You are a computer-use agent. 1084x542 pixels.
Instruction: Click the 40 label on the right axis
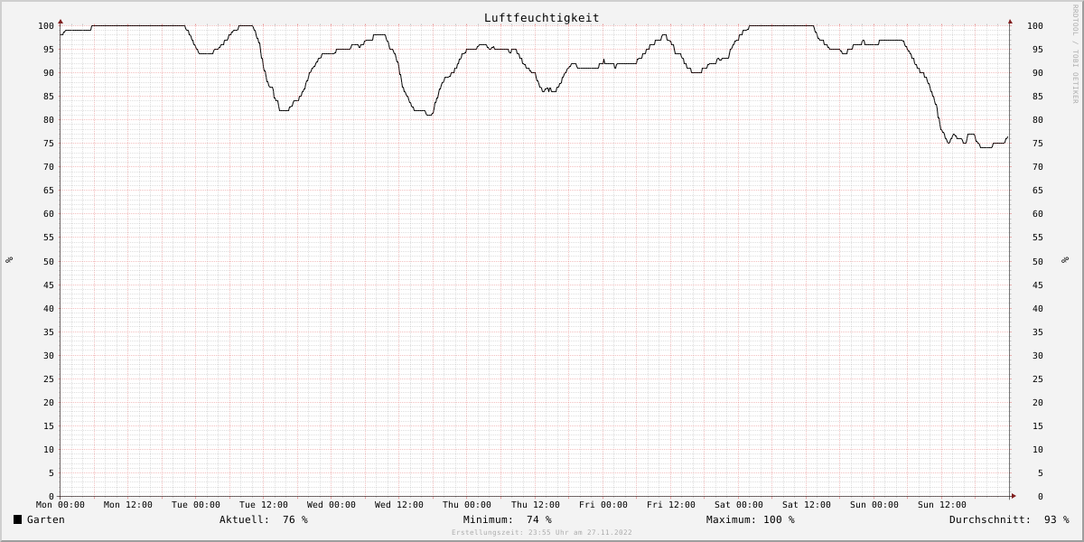(x=1038, y=308)
